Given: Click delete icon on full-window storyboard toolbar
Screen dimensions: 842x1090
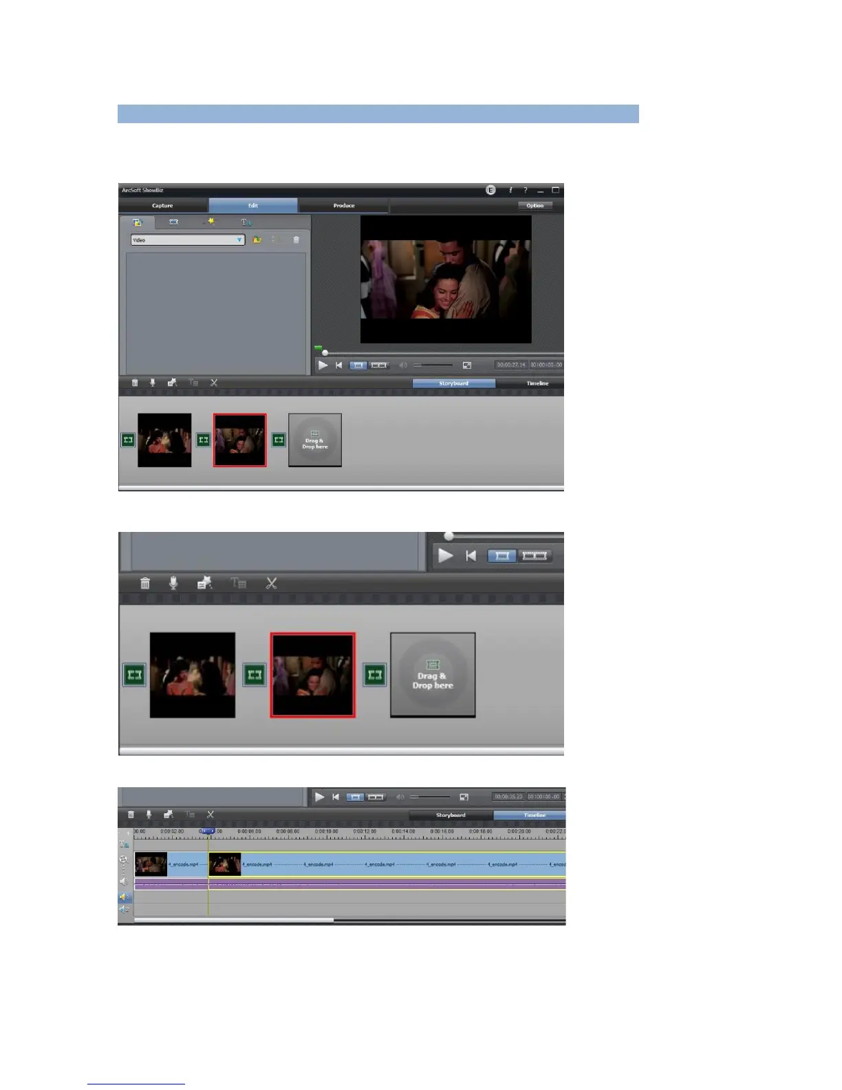Looking at the screenshot, I should tap(135, 383).
